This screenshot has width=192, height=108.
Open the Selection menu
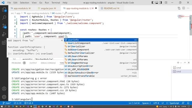click(25, 3)
